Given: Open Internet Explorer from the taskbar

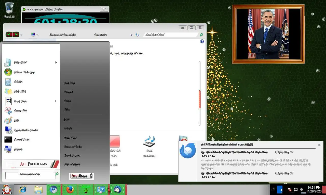Looking at the screenshot, I should coord(23,190).
